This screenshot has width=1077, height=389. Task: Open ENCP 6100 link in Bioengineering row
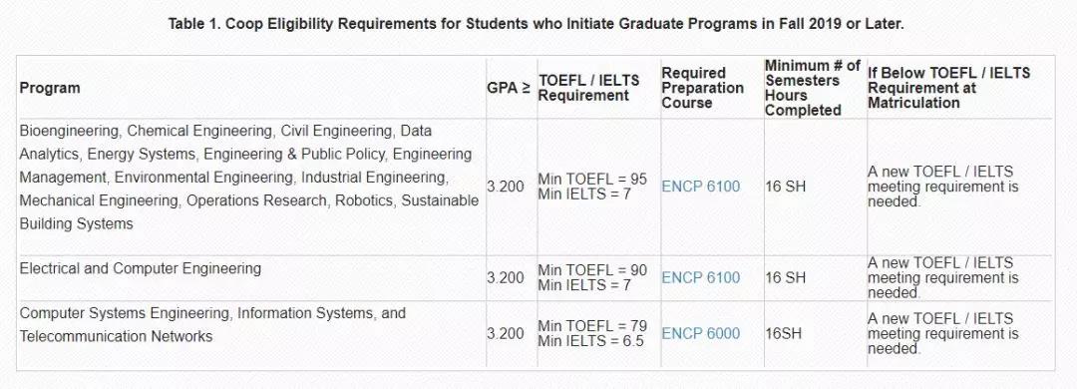701,187
